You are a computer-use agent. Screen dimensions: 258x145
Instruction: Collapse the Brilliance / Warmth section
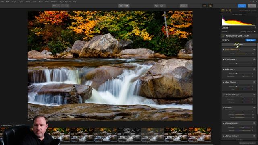(224, 123)
